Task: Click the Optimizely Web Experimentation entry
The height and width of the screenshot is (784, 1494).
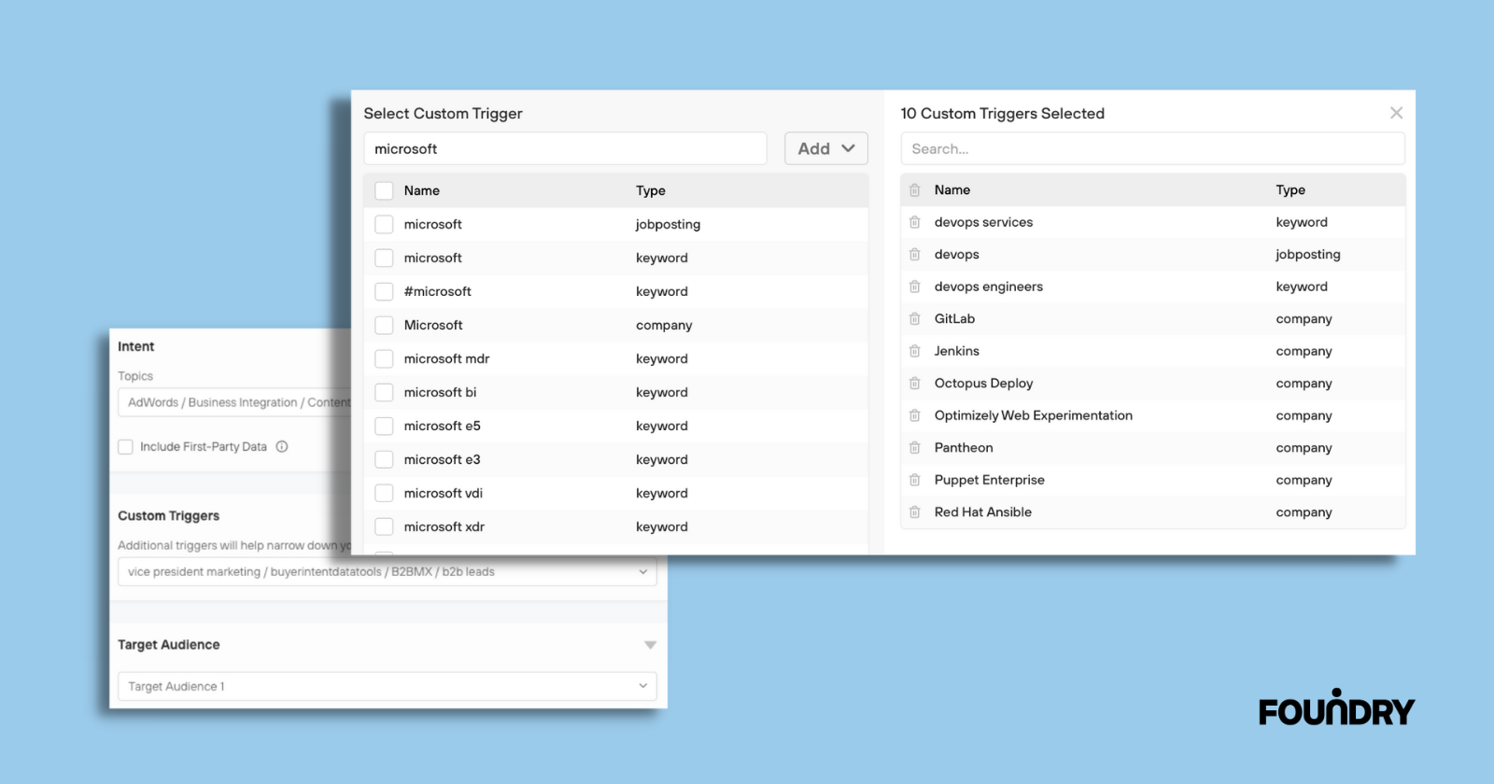Action: [1034, 415]
